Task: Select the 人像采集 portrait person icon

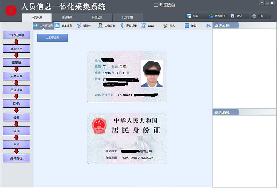Action: click(x=100, y=26)
